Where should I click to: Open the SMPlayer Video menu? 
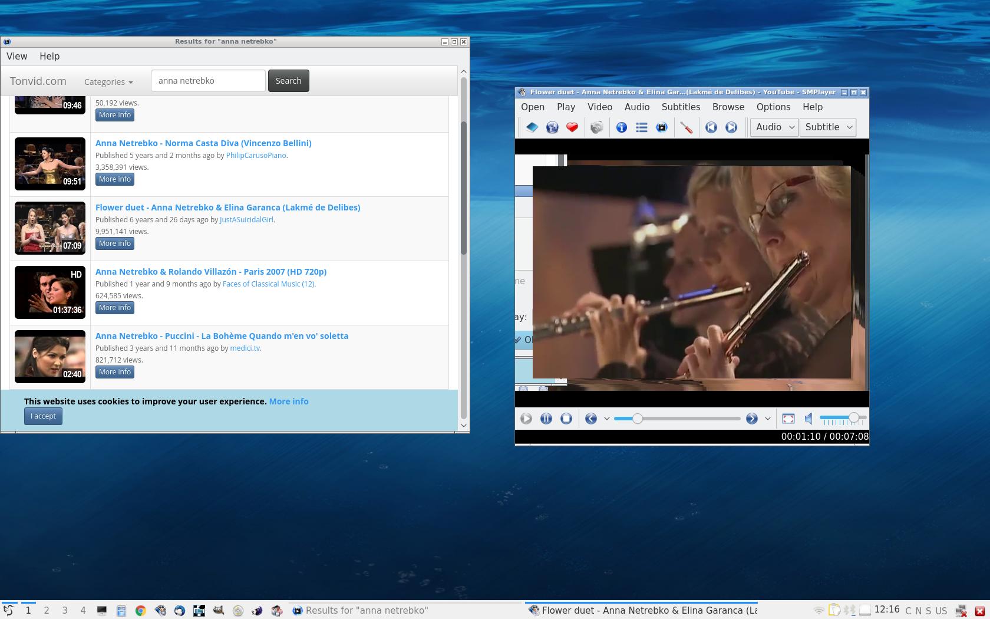[x=600, y=107]
